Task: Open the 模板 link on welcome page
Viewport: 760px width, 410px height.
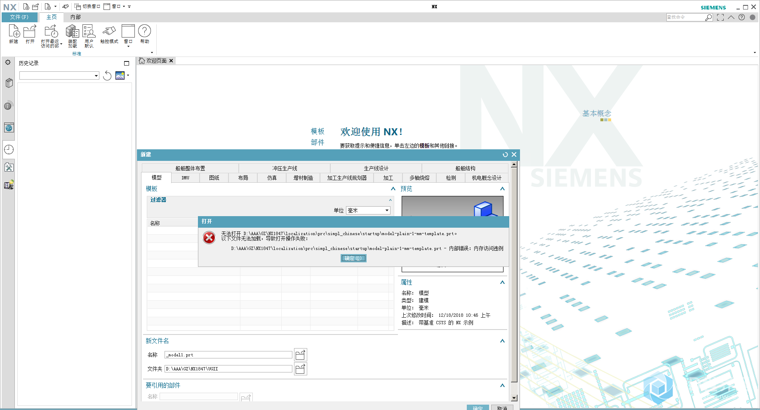Action: point(318,131)
